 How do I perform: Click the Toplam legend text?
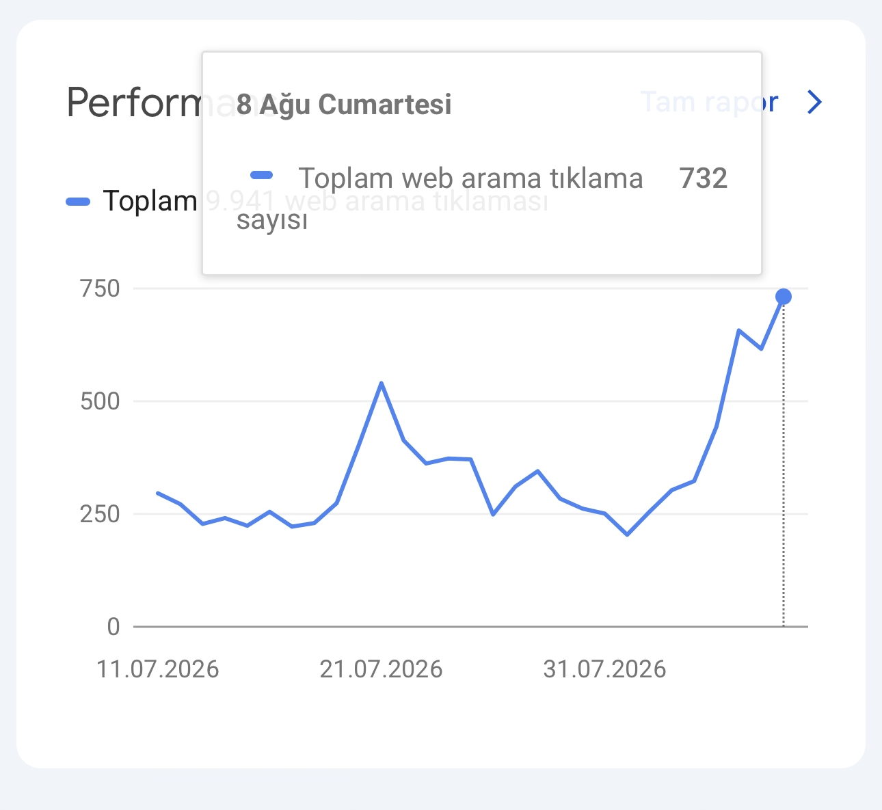(150, 202)
